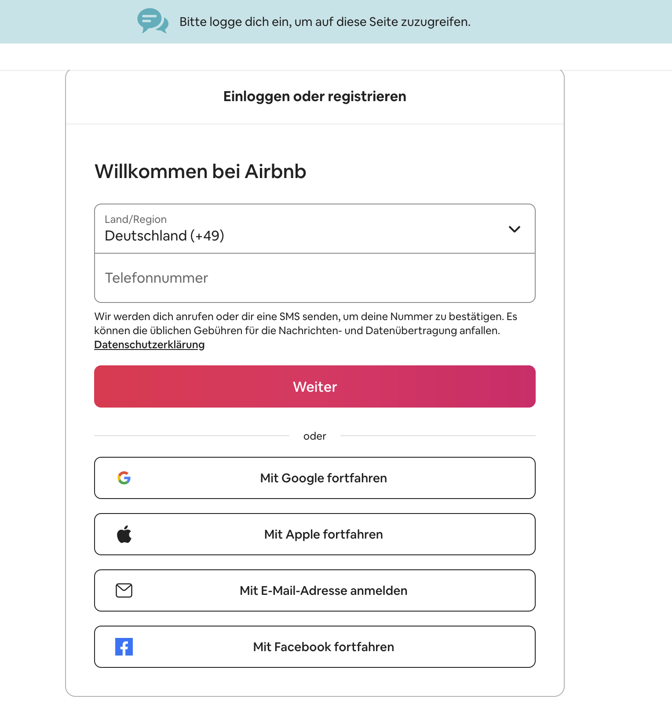Click the chat bubbles icon in the banner
Screen dimensions: 672x714
coord(153,21)
